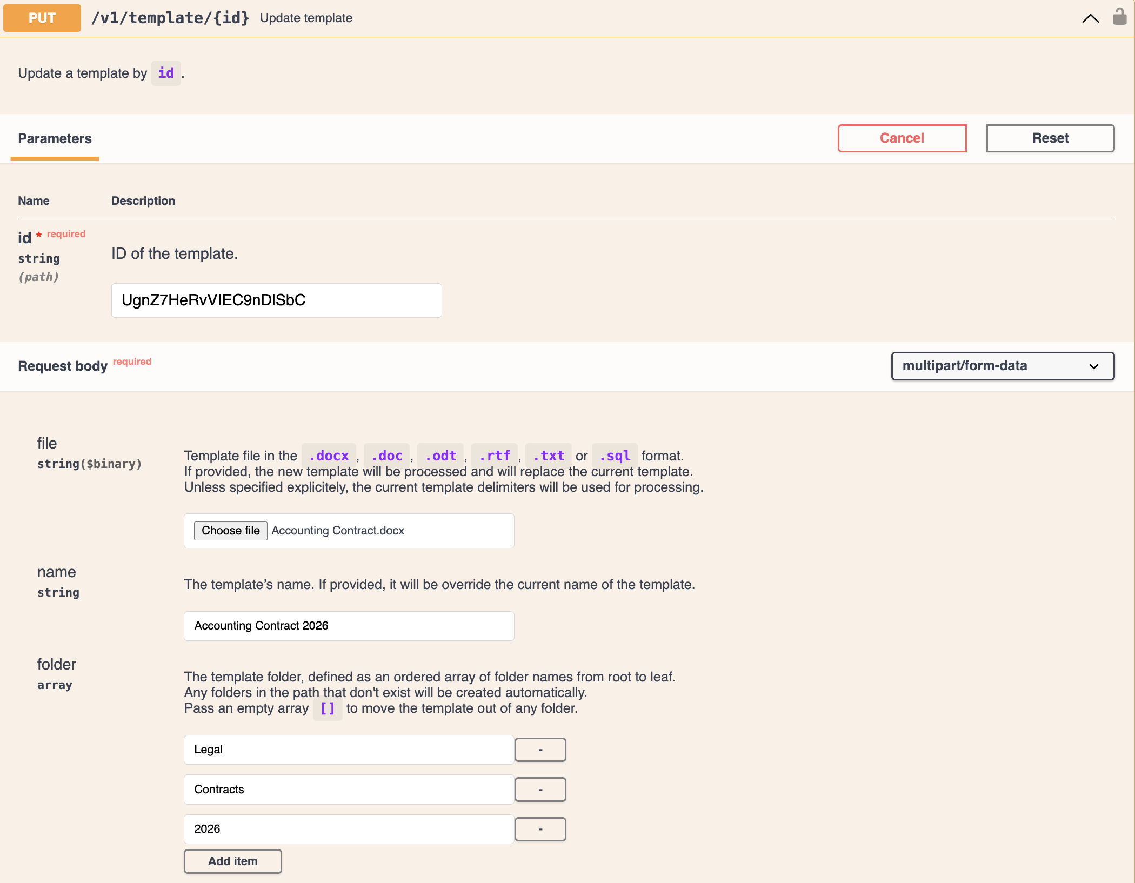Click the template id input field
Viewport: 1135px width, 883px height.
276,300
